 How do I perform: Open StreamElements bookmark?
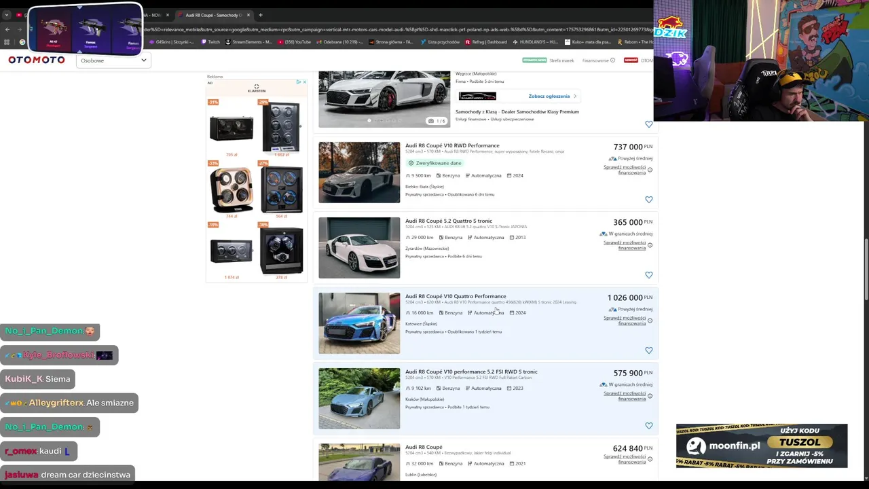(248, 42)
